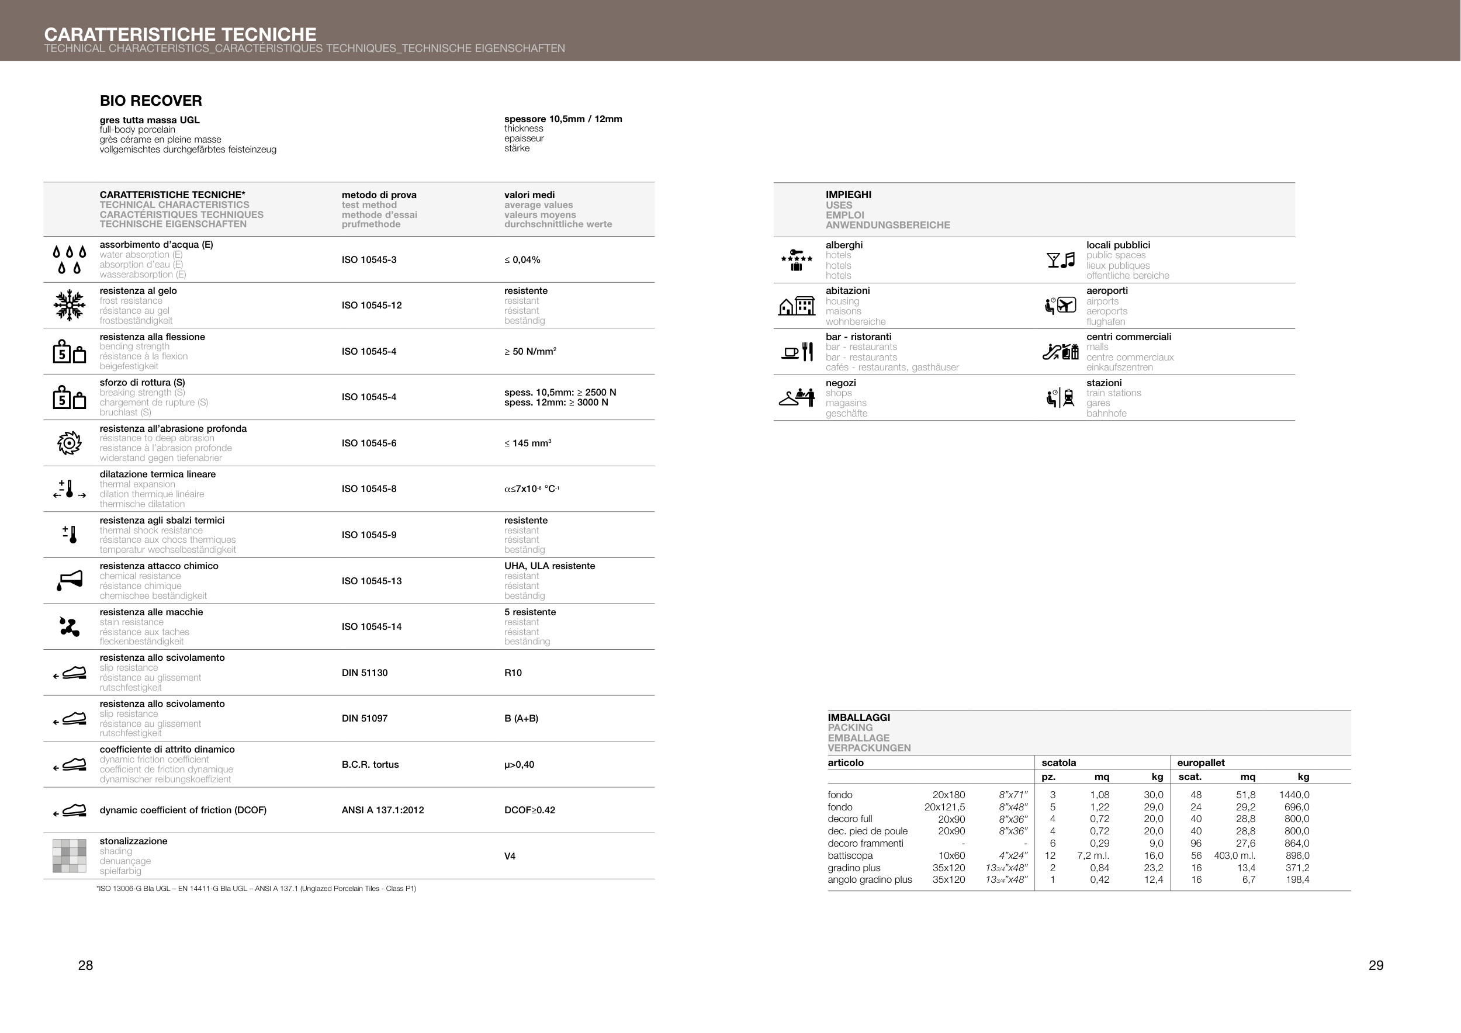The height and width of the screenshot is (1033, 1461).
Task: Click the DIN 51130 slip resistance shoe icon
Action: 69,673
